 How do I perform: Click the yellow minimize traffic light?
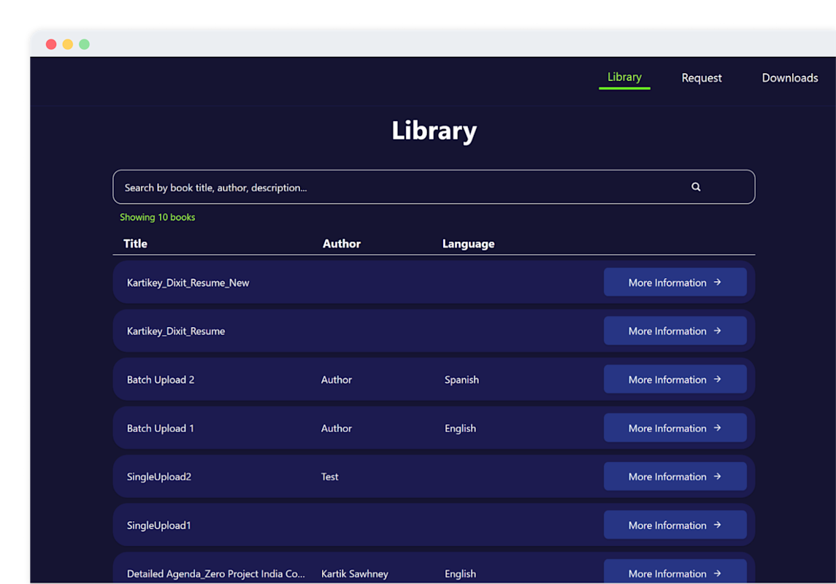pyautogui.click(x=67, y=44)
